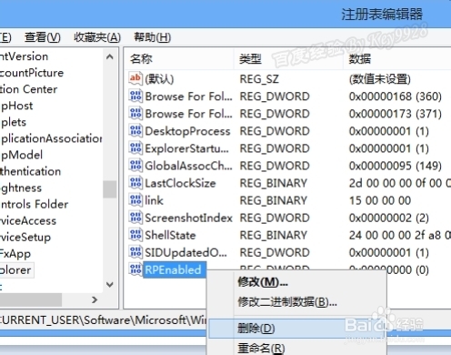
Task: Open the 收藏夹(A) menu
Action: pyautogui.click(x=97, y=37)
